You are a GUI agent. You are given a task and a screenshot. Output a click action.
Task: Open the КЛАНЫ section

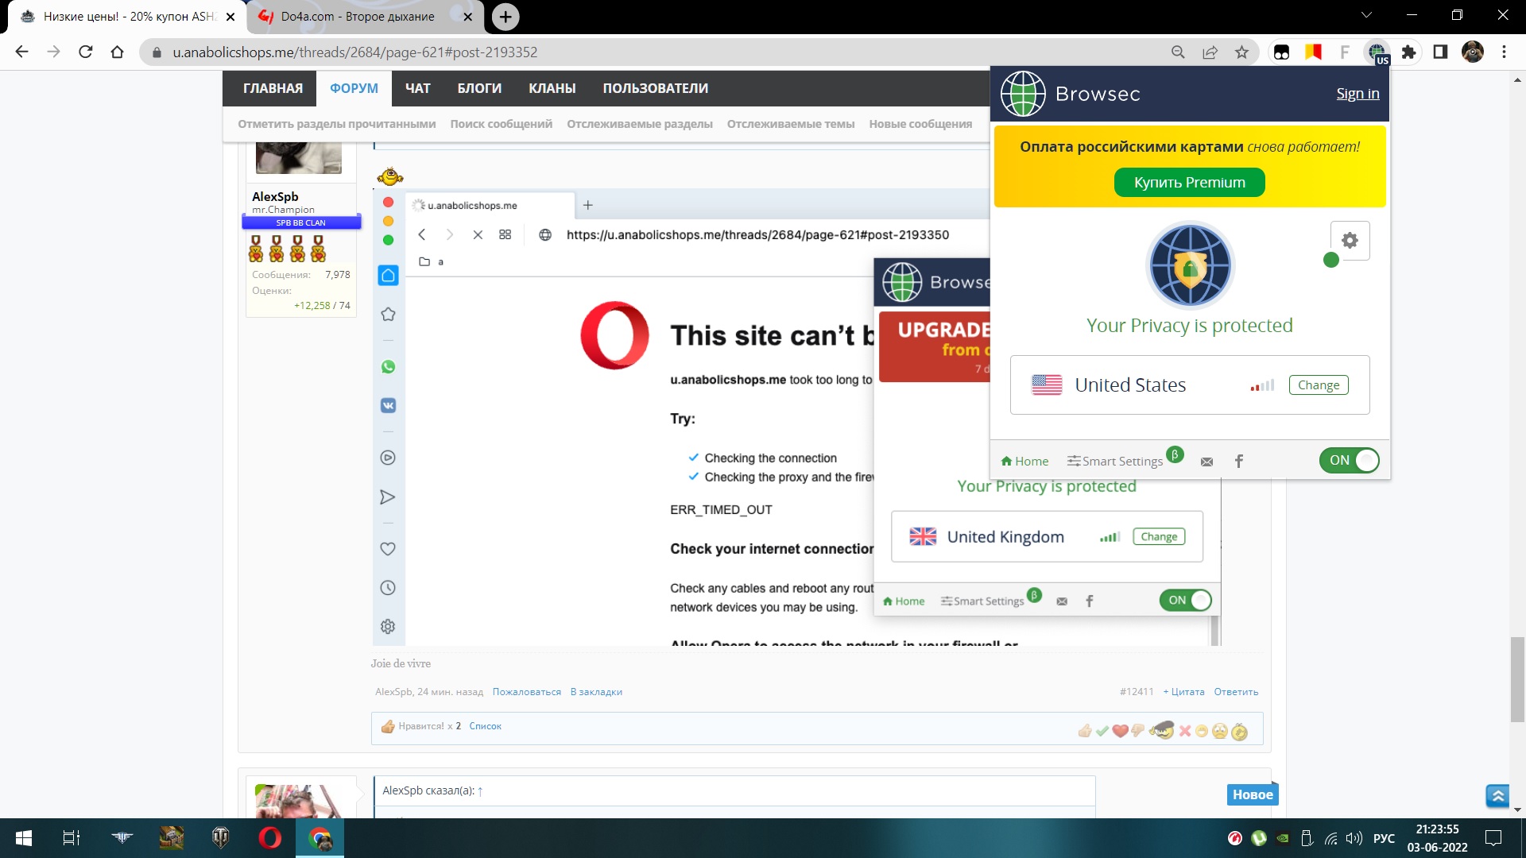pos(552,88)
